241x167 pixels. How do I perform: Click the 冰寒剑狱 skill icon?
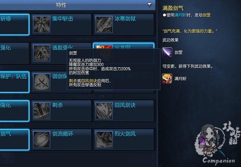click(x=104, y=24)
